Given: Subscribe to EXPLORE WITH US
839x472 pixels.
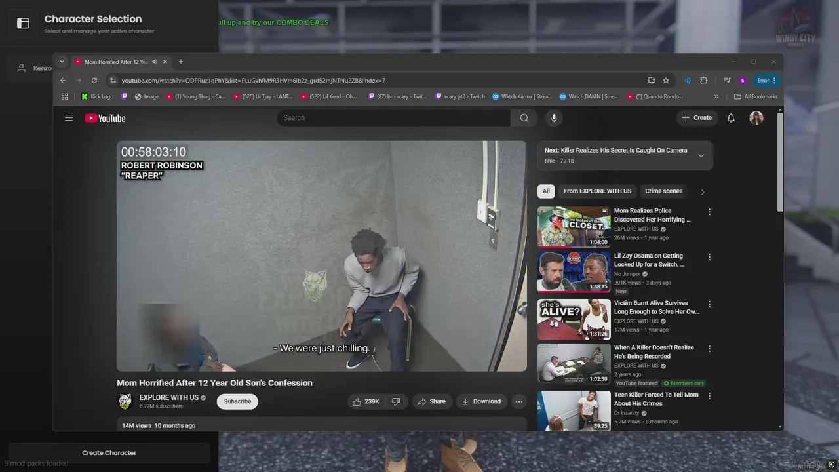Looking at the screenshot, I should tap(237, 401).
